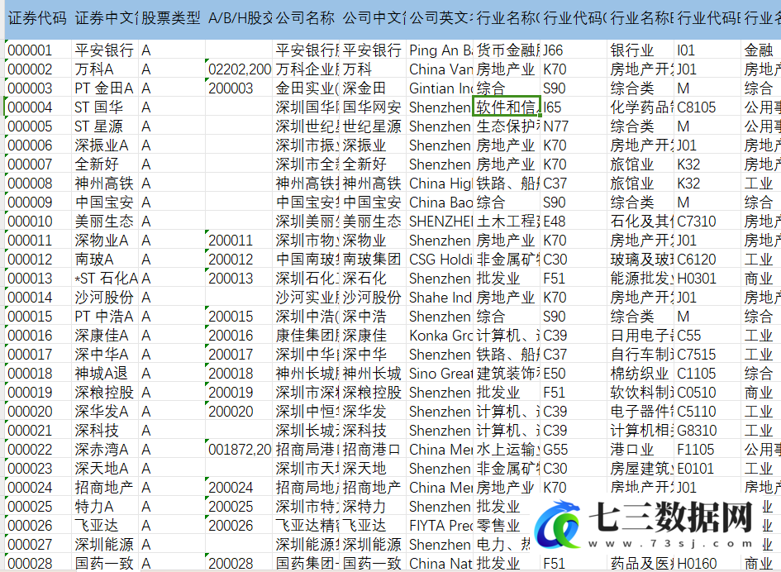
Task: Select the China Nat English name cell
Action: point(440,564)
